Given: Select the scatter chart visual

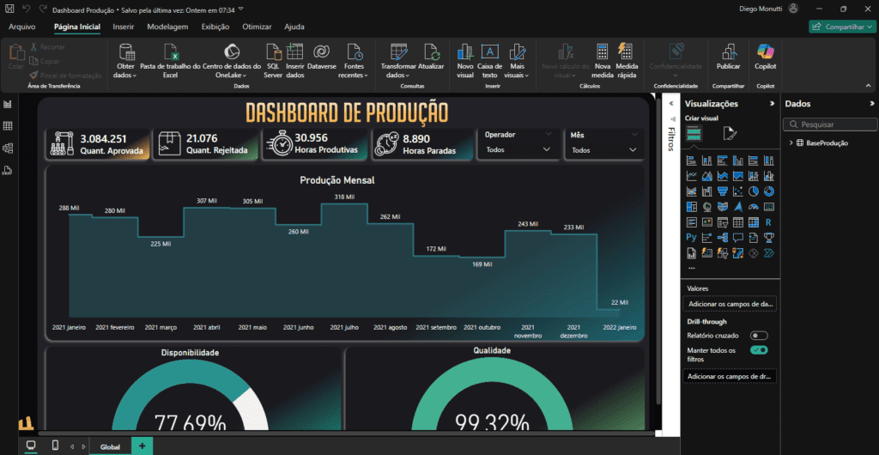Looking at the screenshot, I should point(738,191).
